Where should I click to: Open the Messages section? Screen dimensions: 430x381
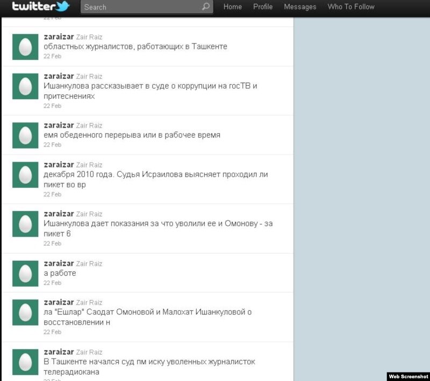pos(300,7)
